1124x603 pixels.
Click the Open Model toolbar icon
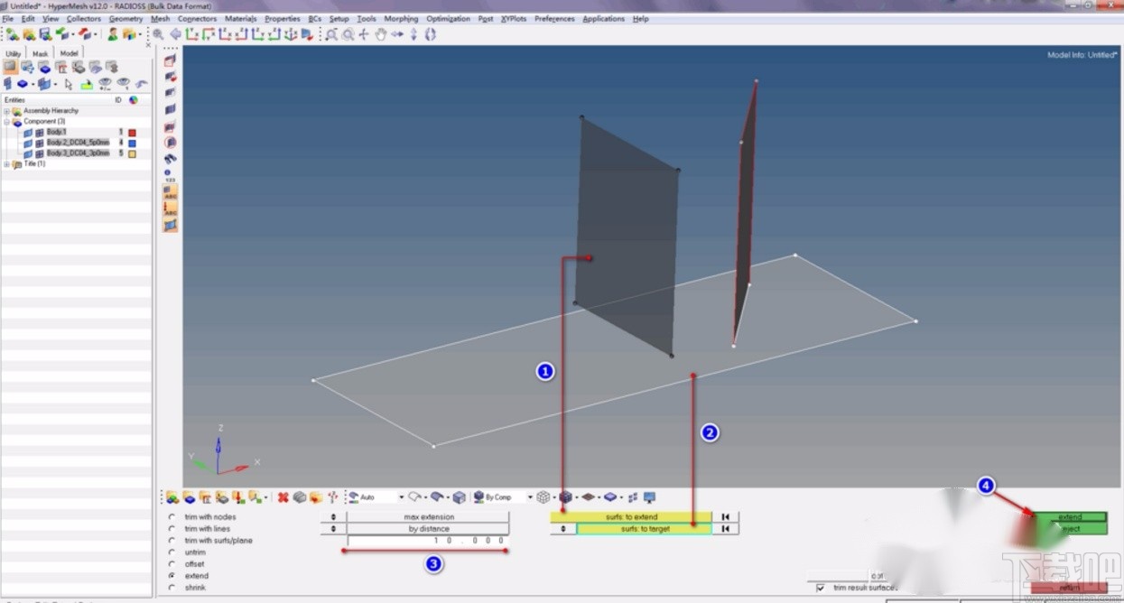click(29, 34)
